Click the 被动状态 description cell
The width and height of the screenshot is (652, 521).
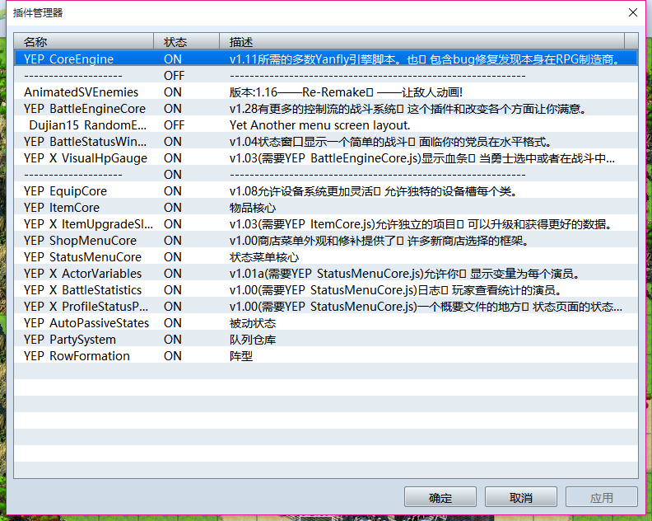pyautogui.click(x=253, y=323)
